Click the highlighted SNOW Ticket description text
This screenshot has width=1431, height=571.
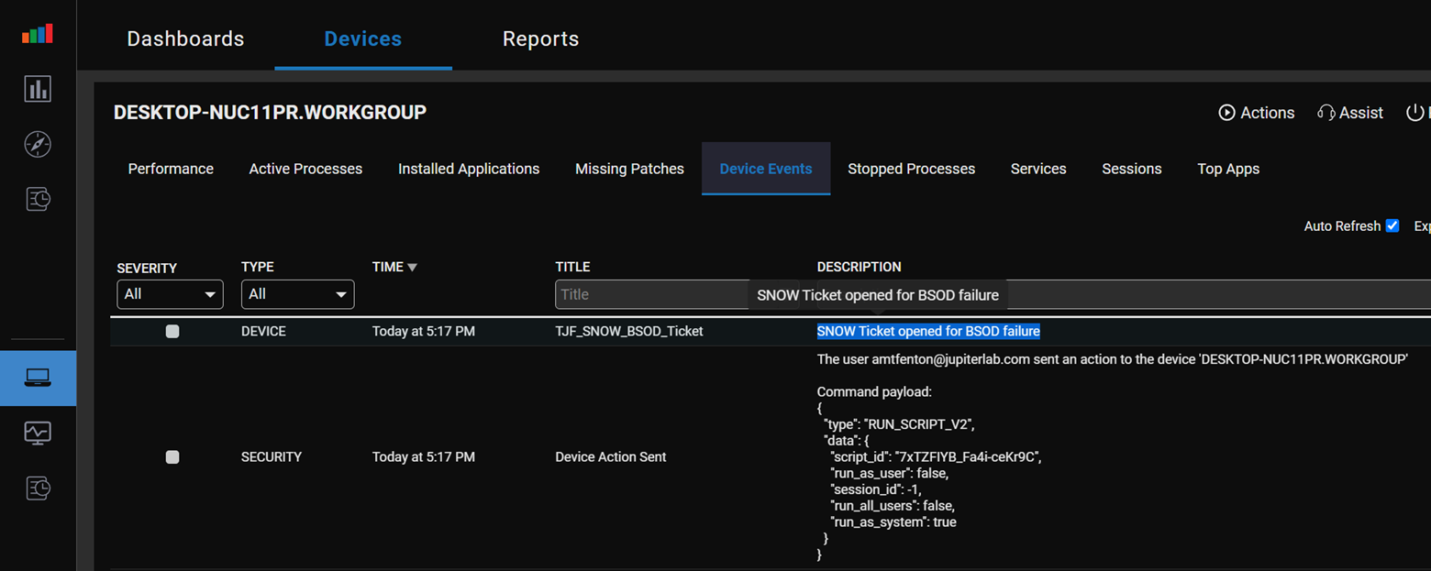click(928, 331)
